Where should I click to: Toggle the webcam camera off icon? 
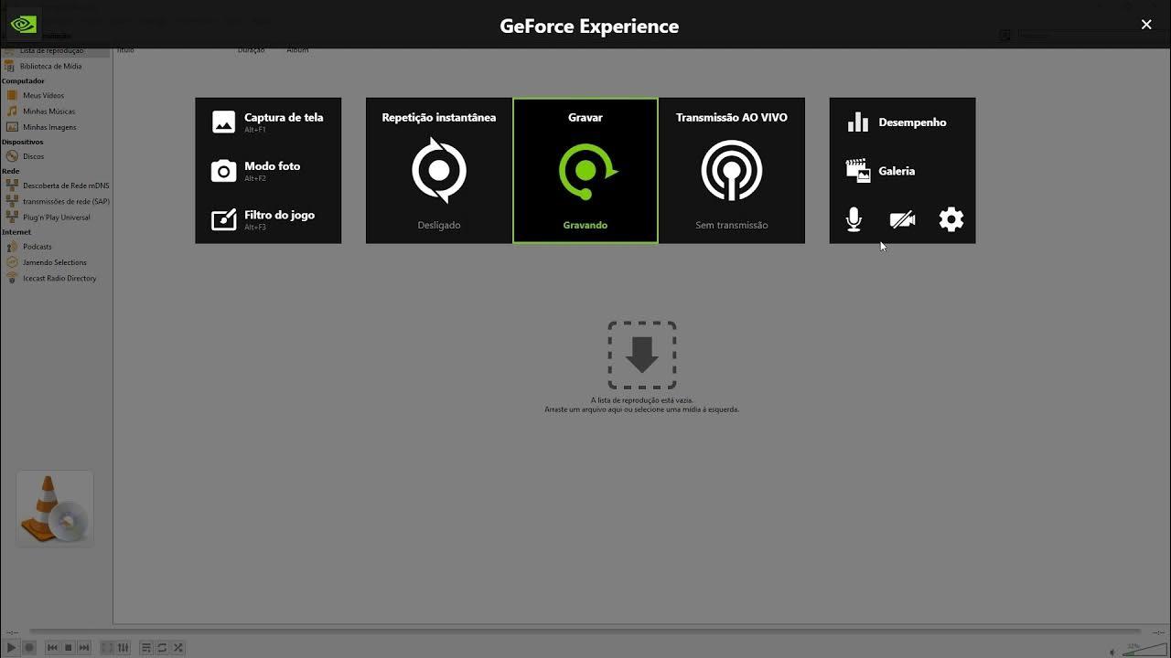(902, 219)
